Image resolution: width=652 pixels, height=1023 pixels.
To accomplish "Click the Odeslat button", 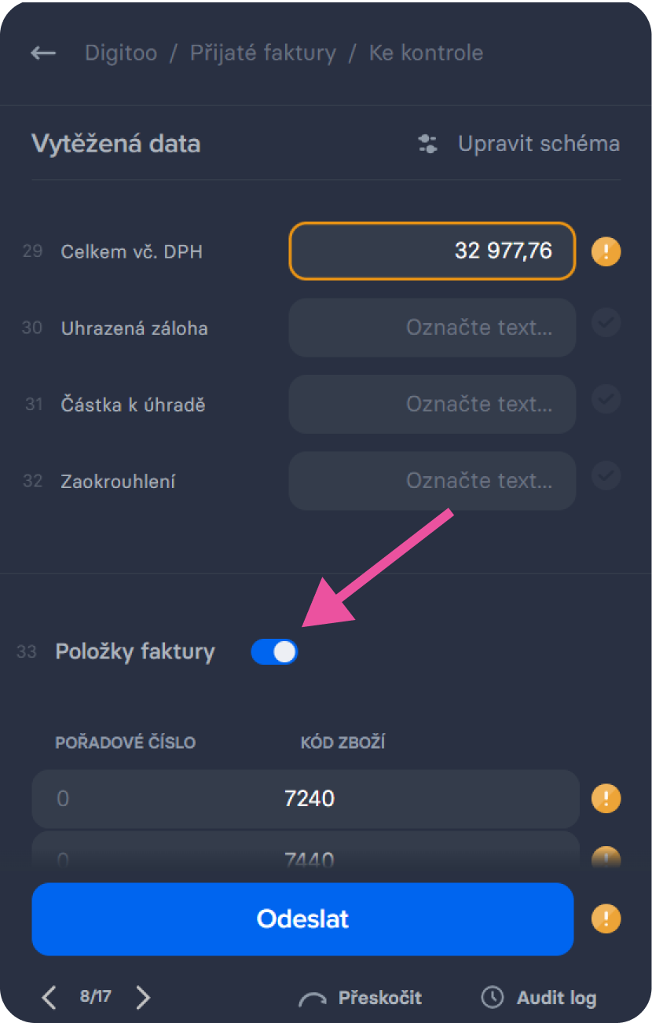I will [302, 919].
